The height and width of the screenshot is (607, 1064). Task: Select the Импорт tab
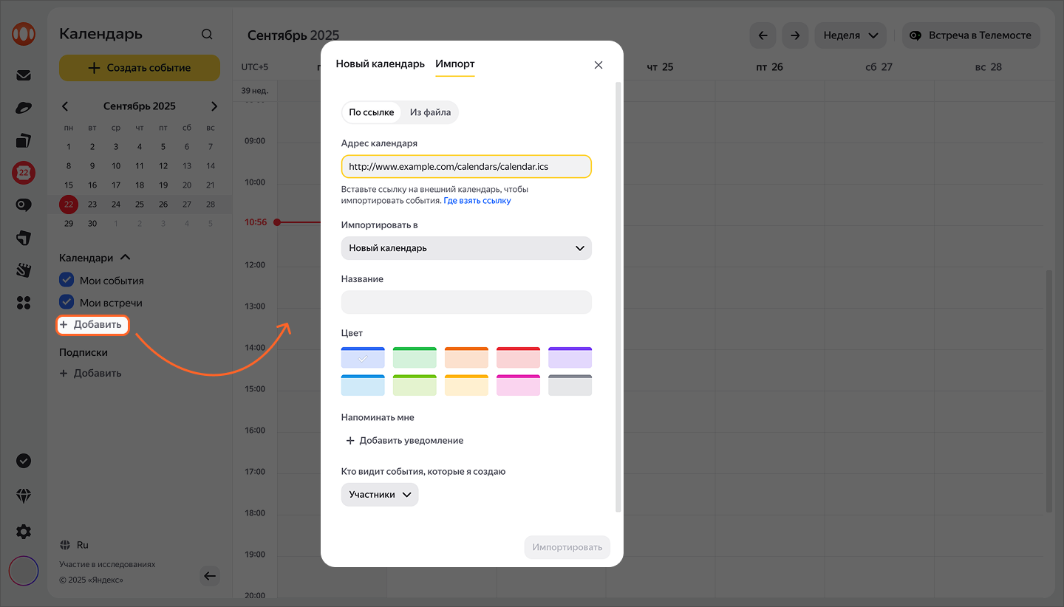pyautogui.click(x=454, y=64)
